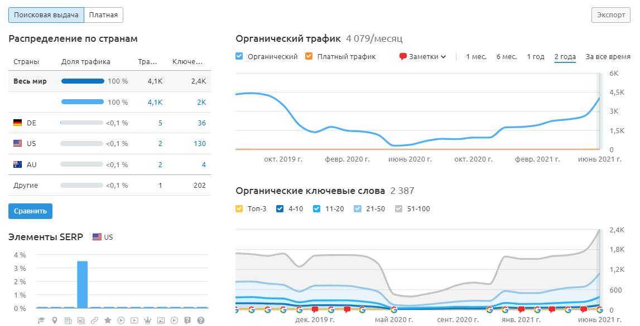Click the US flag next to Элементы SERP
640x326 pixels.
(x=97, y=237)
